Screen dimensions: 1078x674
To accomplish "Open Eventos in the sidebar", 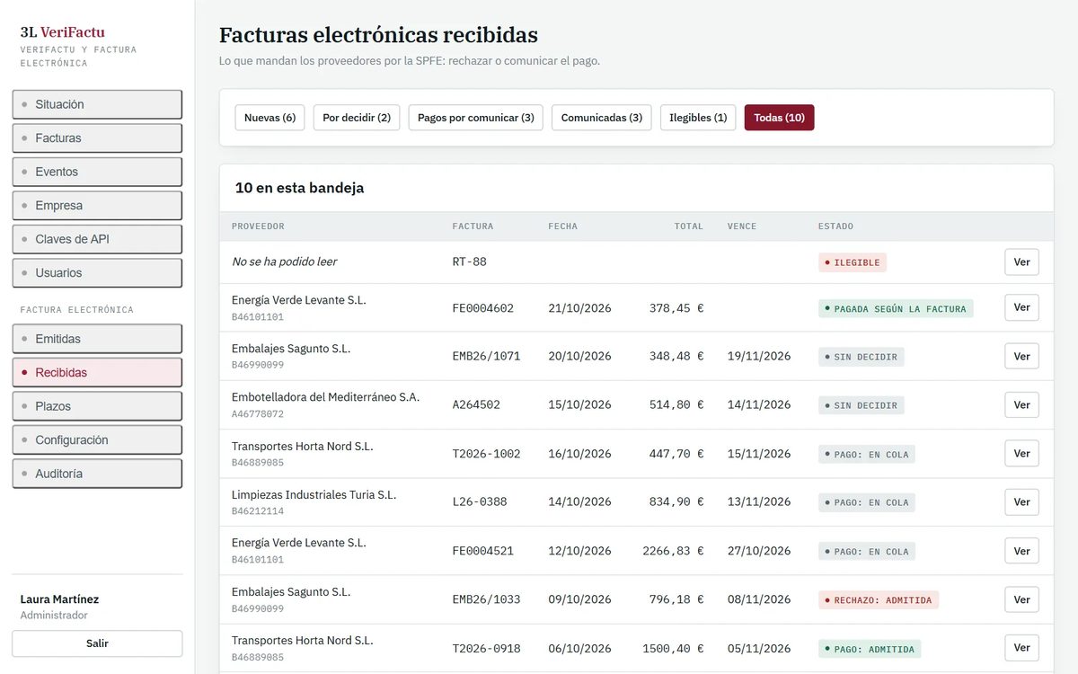I will 97,172.
